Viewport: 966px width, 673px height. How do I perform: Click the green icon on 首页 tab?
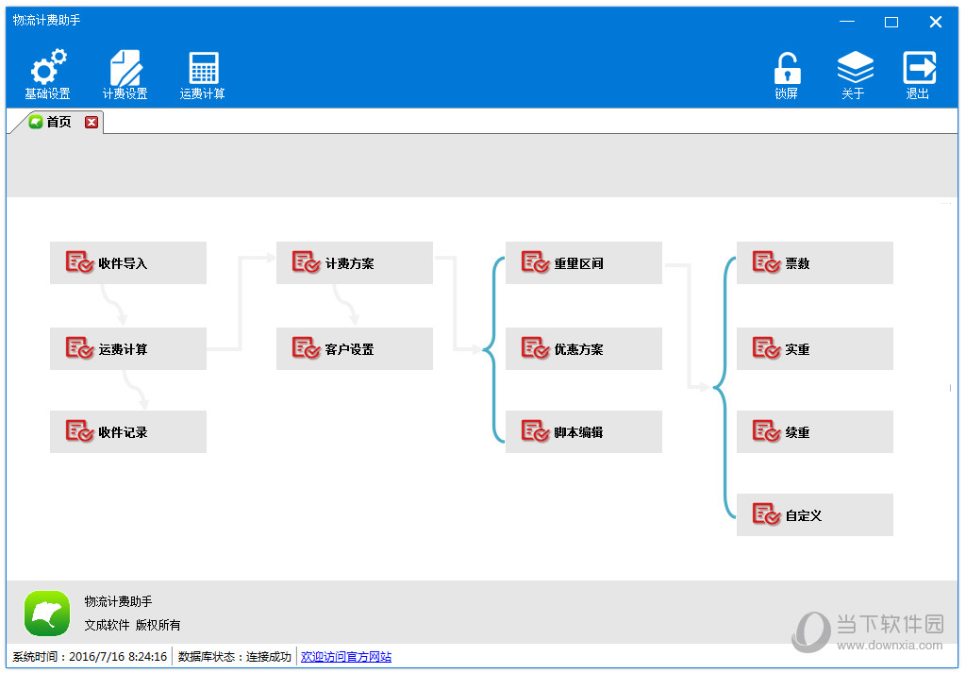[36, 122]
